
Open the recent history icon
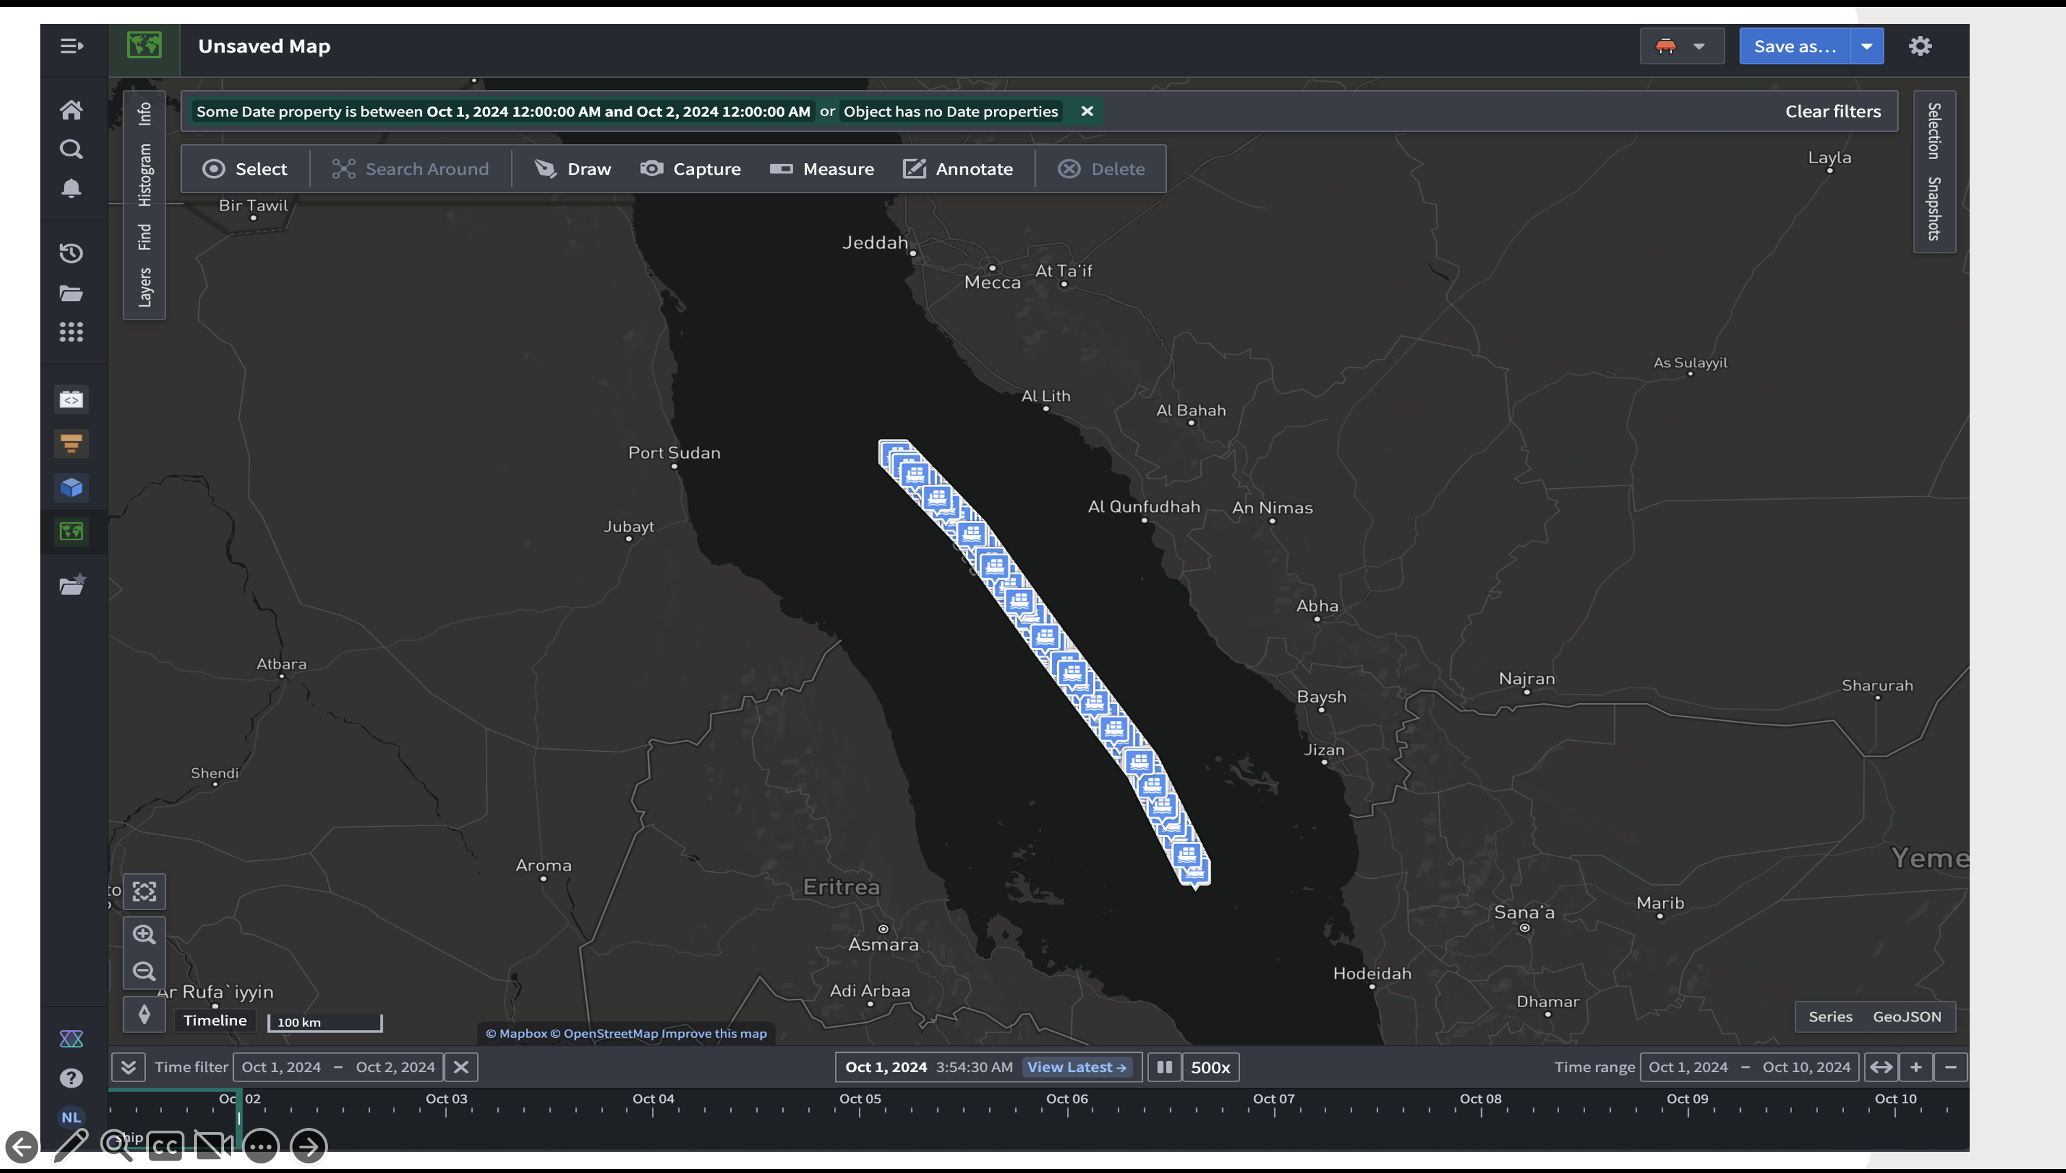(71, 253)
